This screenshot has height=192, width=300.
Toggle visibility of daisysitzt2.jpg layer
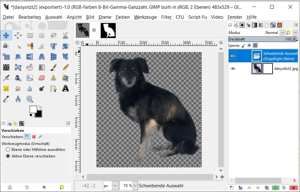pyautogui.click(x=233, y=69)
